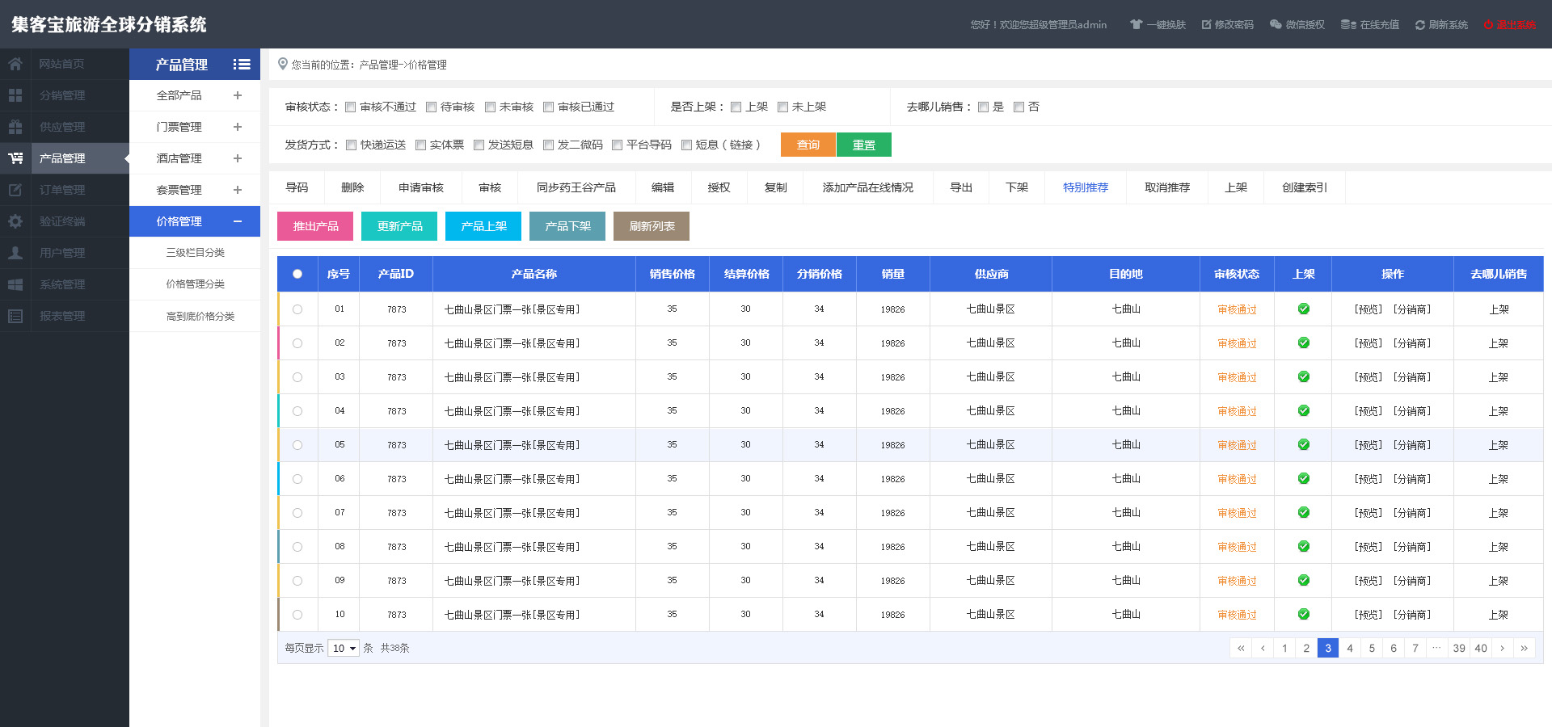Open 价格管理分类 submenu item
This screenshot has height=727, width=1552.
click(195, 284)
